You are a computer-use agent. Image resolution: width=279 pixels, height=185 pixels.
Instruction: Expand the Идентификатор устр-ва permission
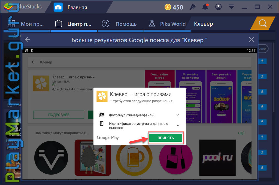(178, 125)
